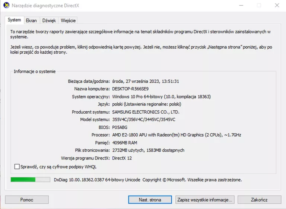Click the System operacyjny label
286x209 pixels.
(x=91, y=96)
